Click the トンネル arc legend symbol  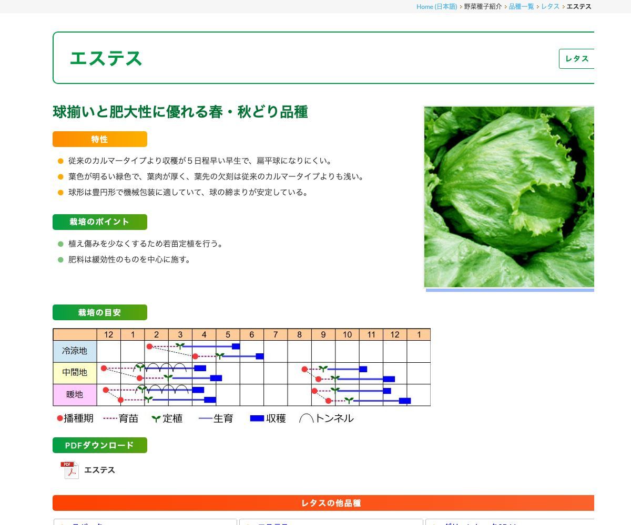307,418
